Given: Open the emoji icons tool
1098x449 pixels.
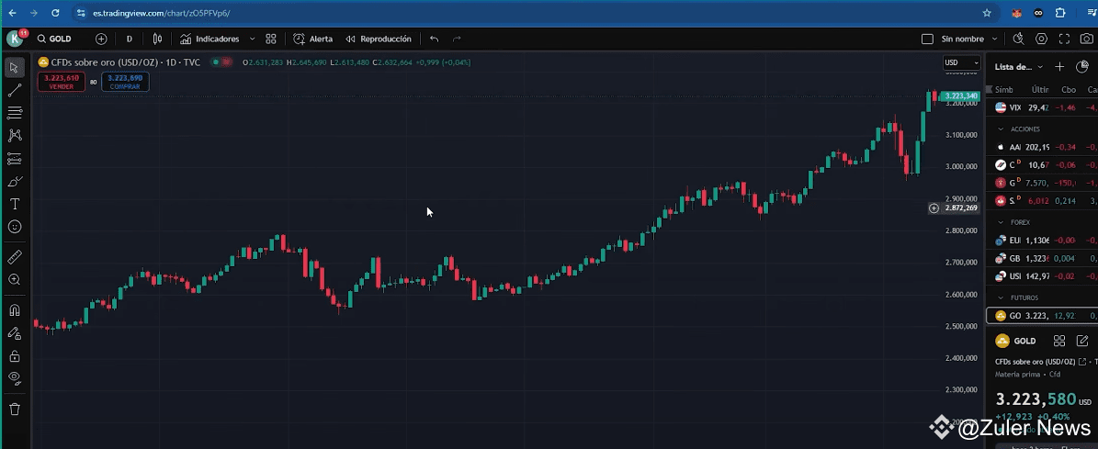Looking at the screenshot, I should [14, 227].
